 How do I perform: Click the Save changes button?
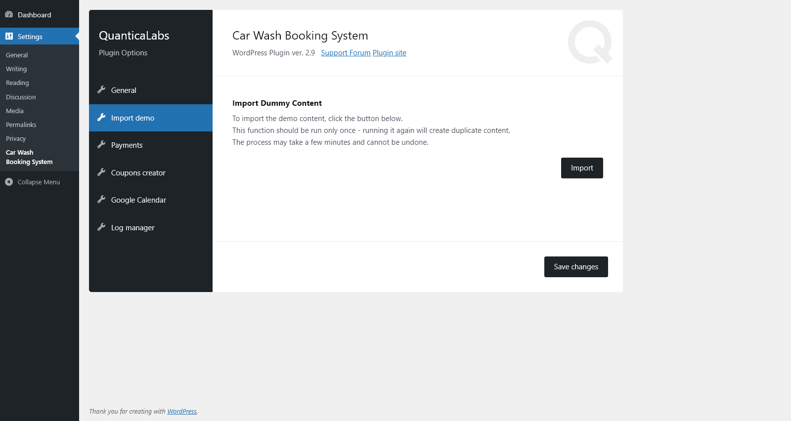(576, 267)
